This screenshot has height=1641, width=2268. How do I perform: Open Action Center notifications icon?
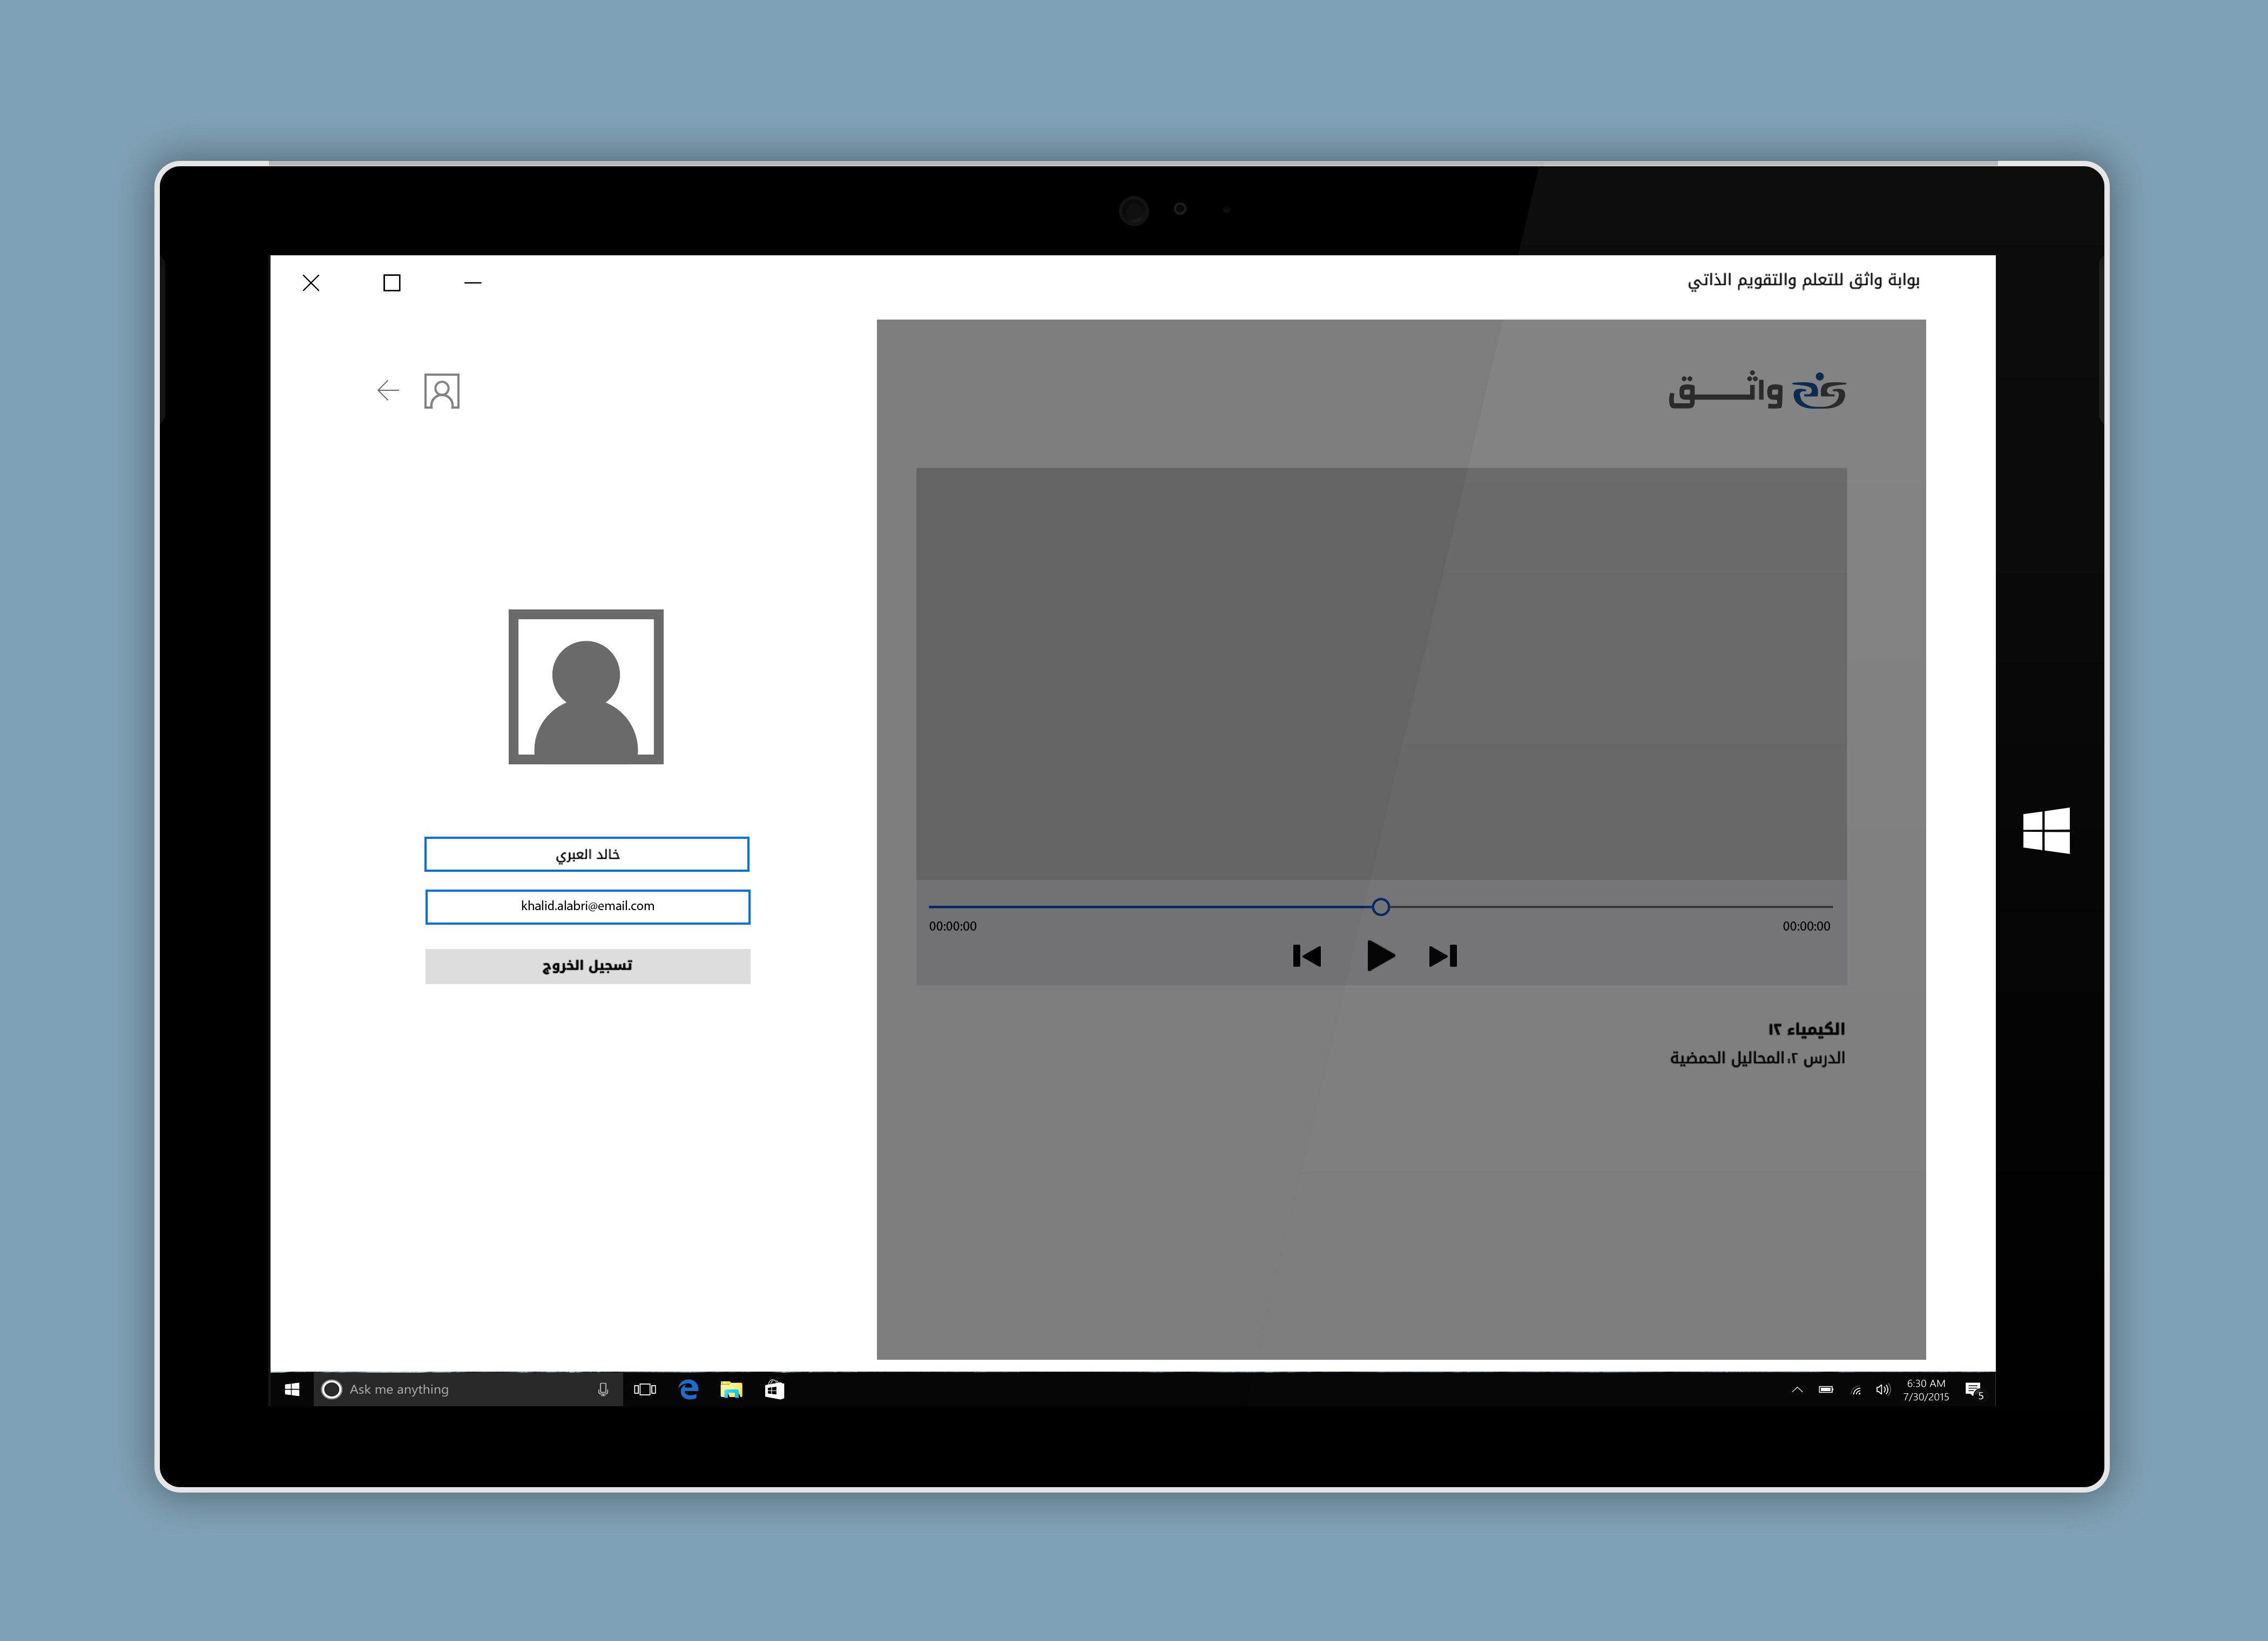(x=1973, y=1389)
